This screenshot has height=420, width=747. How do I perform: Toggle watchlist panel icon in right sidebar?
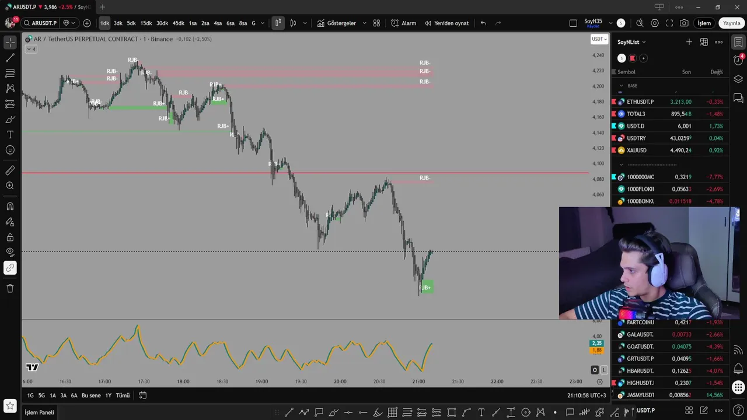tap(738, 42)
